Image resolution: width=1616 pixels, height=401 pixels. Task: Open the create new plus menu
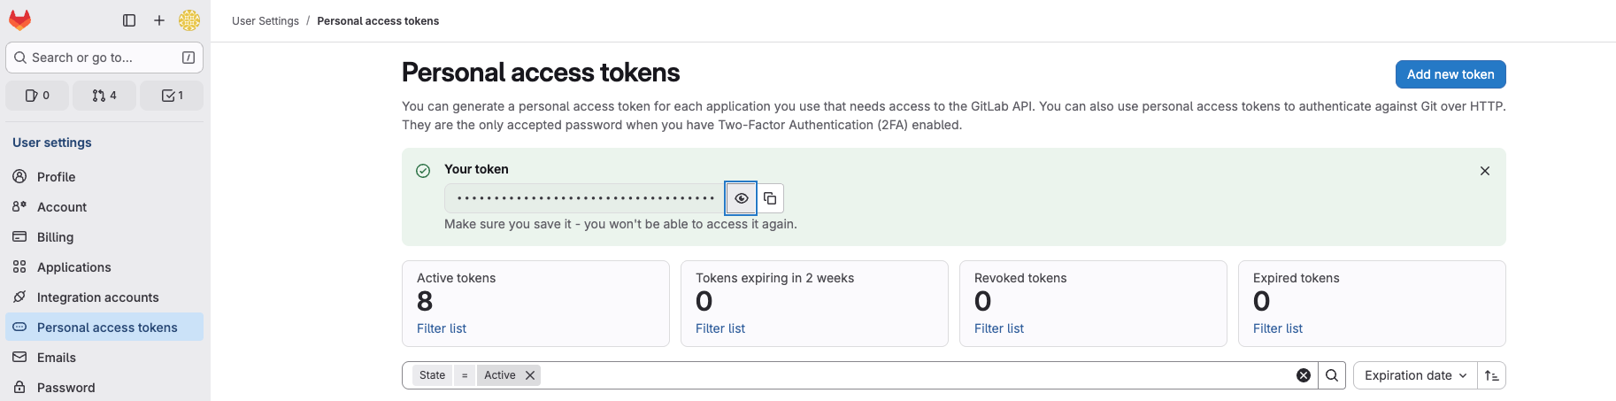click(159, 20)
